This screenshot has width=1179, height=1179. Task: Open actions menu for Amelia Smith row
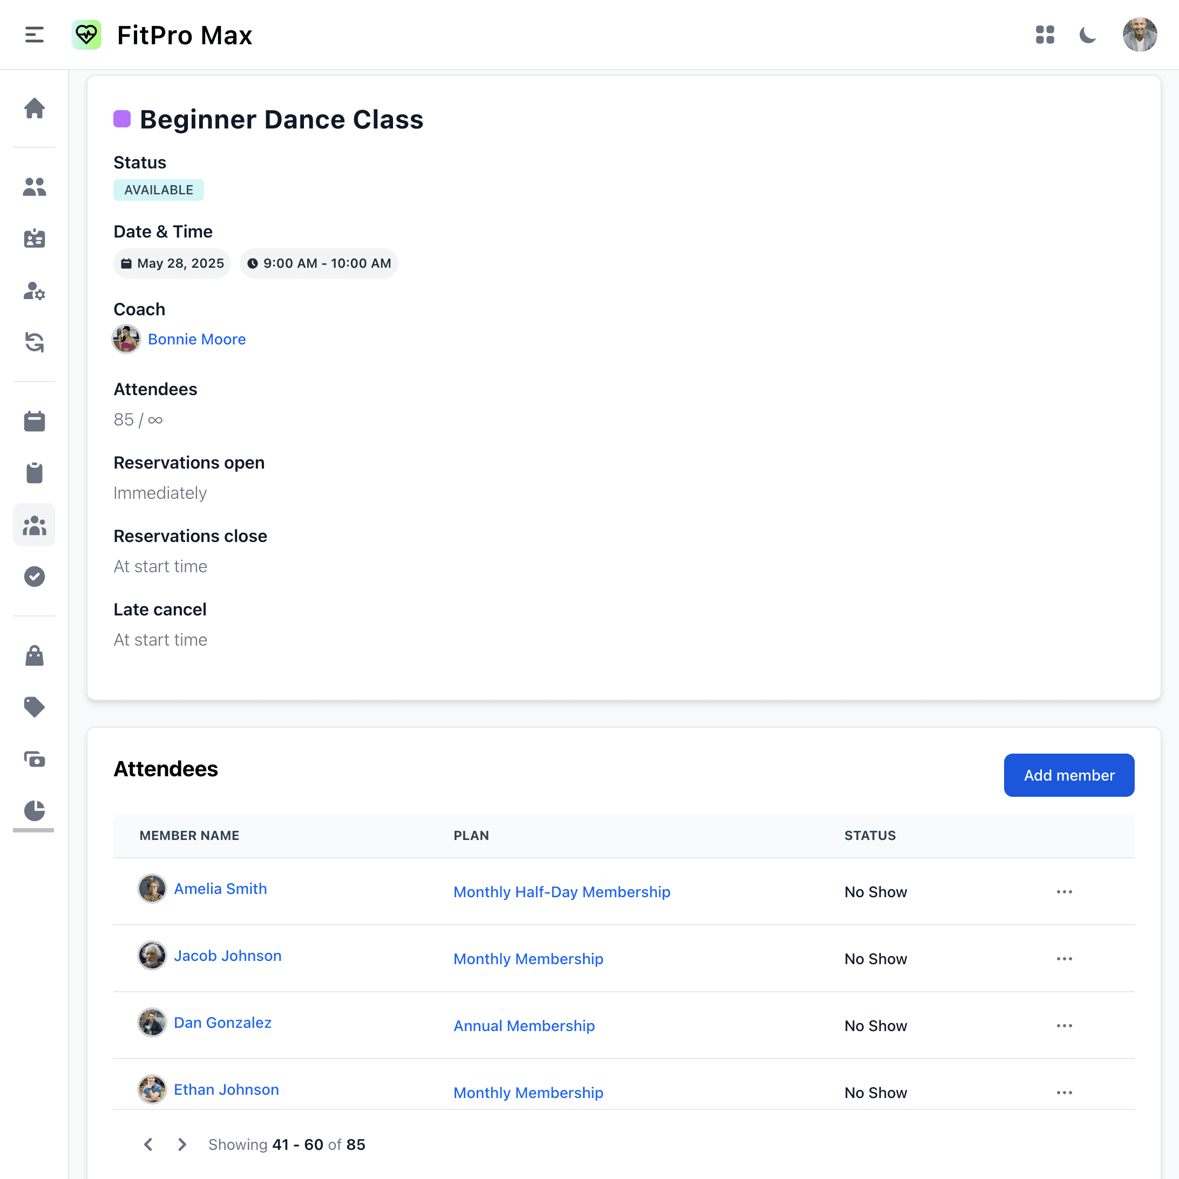(x=1064, y=892)
